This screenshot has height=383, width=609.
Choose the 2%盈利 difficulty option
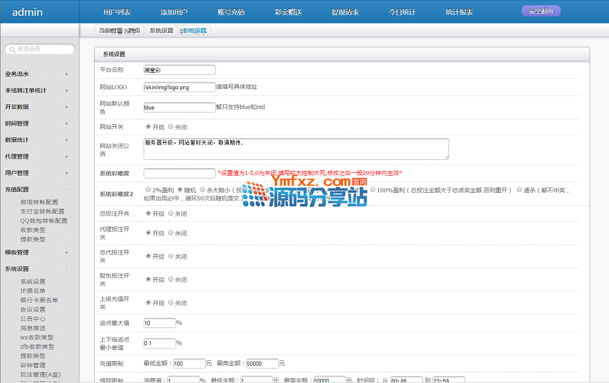tap(149, 189)
